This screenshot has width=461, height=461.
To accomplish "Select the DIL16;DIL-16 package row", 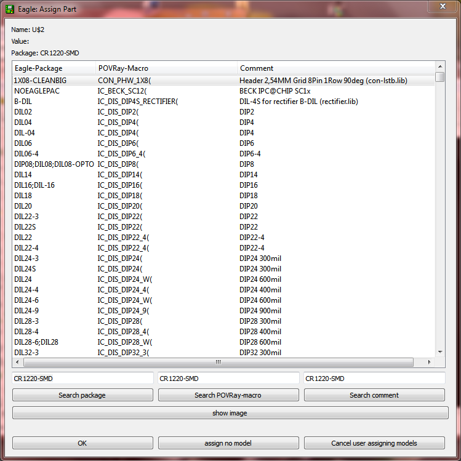I will [x=223, y=185].
